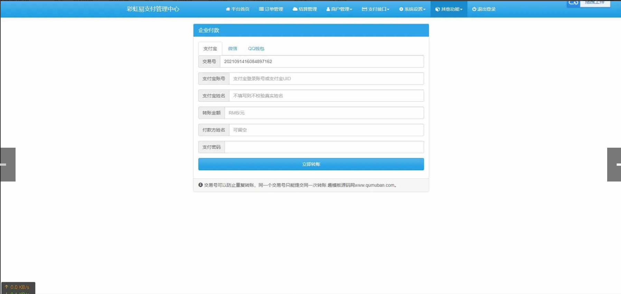Click the cloud icon for 结算管理
Image resolution: width=621 pixels, height=294 pixels.
295,9
